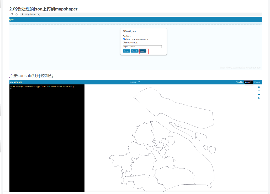Image resolution: width=270 pixels, height=194 pixels.
Task: Open the 3100001 layer dropdown
Action: (135, 82)
